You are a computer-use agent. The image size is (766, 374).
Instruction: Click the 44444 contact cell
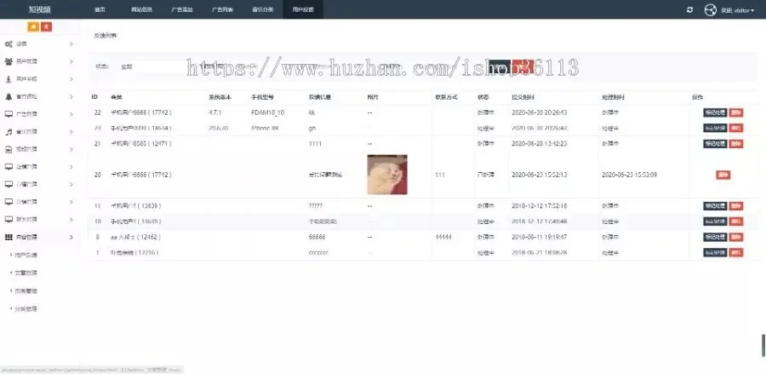pos(443,237)
